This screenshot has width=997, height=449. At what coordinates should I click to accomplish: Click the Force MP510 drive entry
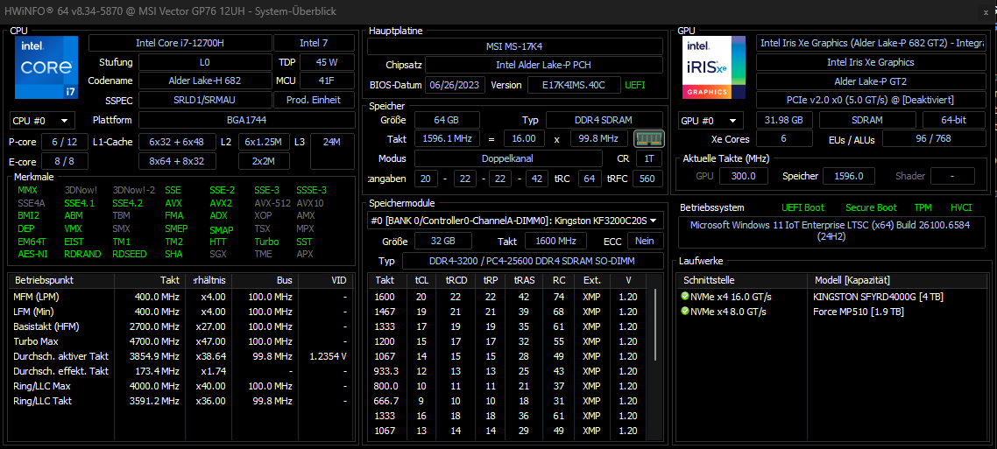(858, 312)
